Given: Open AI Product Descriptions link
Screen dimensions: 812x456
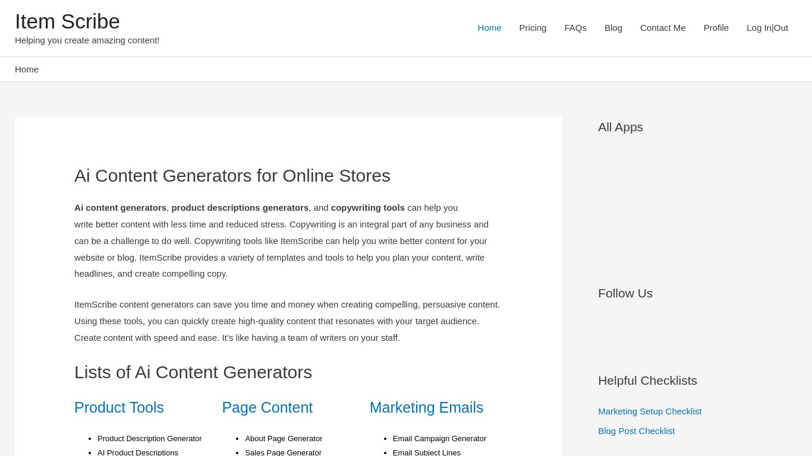Looking at the screenshot, I should (138, 452).
